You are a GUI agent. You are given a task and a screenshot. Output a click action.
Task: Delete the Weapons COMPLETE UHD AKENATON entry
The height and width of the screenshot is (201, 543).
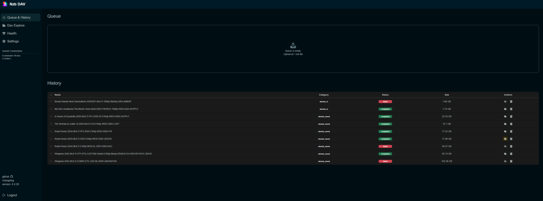(x=511, y=161)
